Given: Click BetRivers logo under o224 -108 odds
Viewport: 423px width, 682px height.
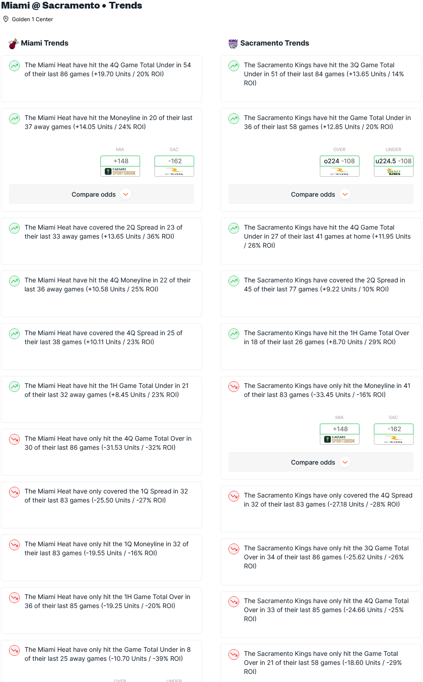Looking at the screenshot, I should coord(340,171).
